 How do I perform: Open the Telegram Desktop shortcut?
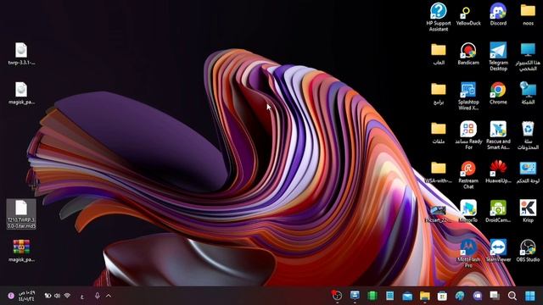coord(498,56)
